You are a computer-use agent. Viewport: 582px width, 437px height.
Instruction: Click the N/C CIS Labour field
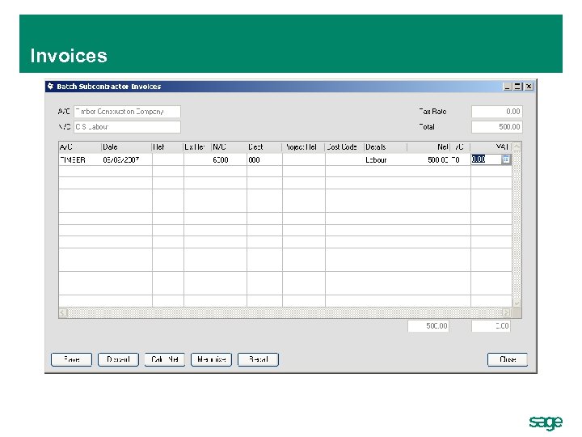coord(128,127)
